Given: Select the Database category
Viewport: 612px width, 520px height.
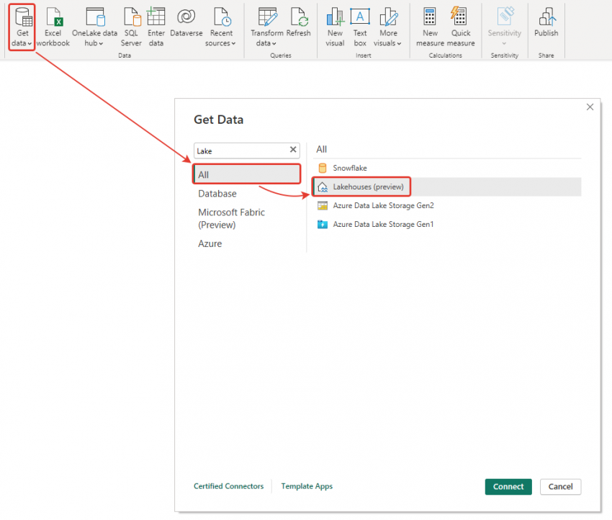Looking at the screenshot, I should (217, 194).
